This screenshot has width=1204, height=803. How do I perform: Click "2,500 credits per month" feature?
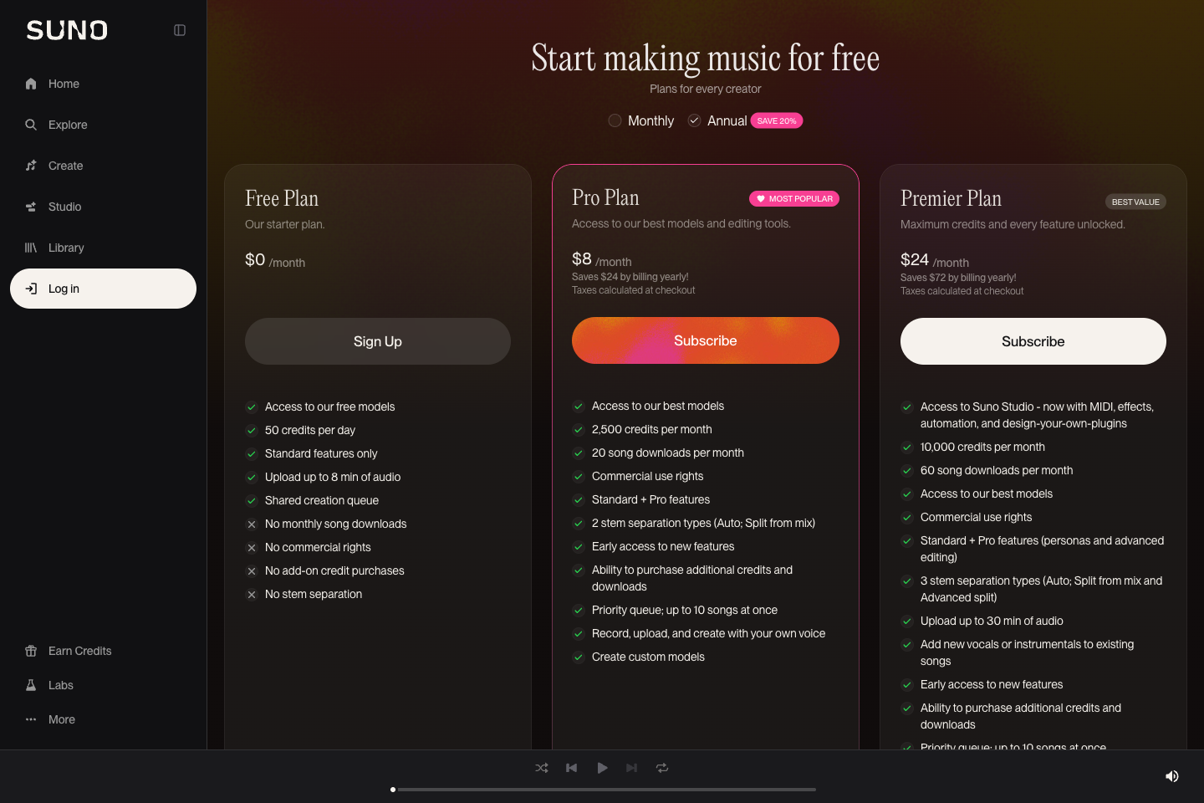(652, 429)
